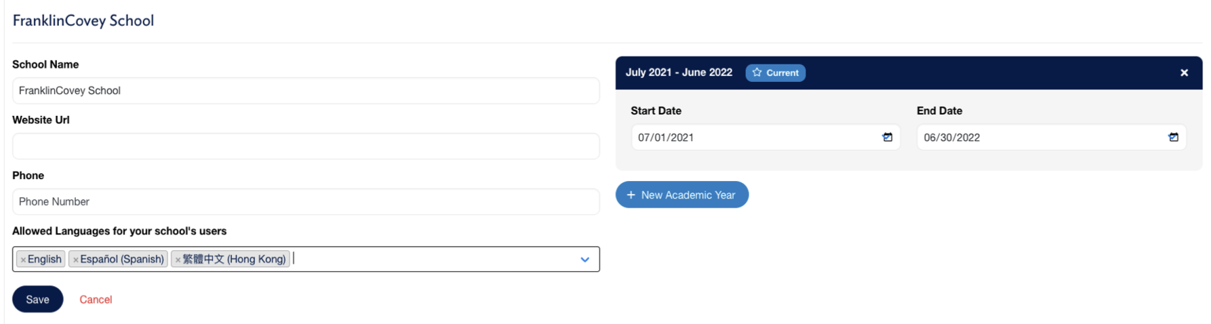Screen dimensions: 1211x324
Task: Focus the School Name input field
Action: (305, 91)
